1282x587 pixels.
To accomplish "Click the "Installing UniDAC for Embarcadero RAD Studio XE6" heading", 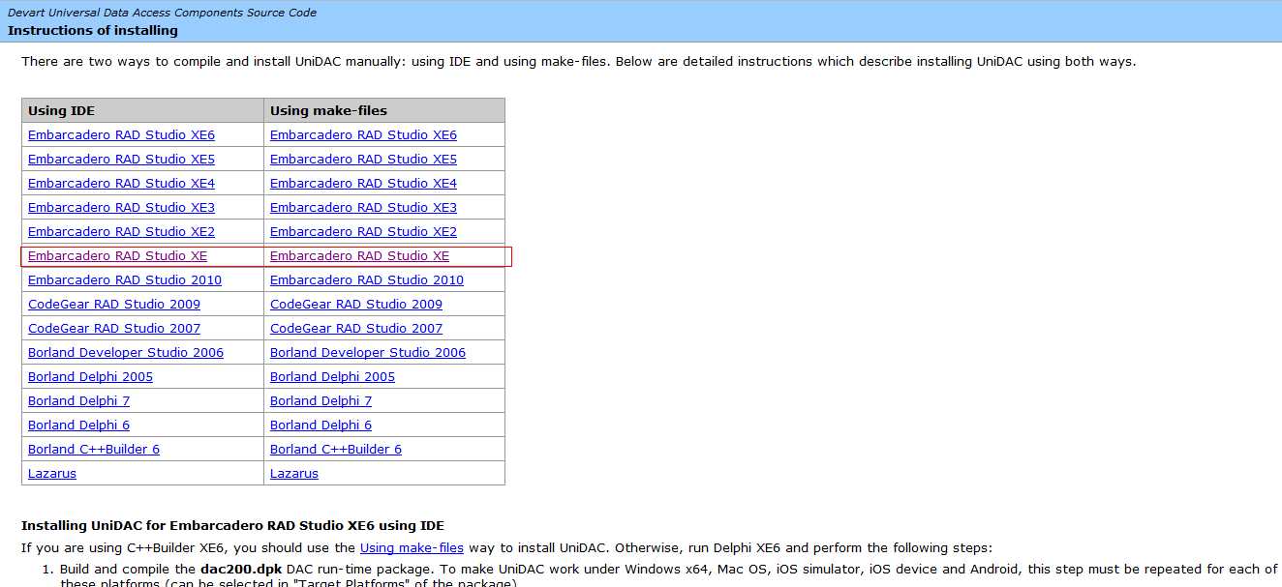I will 232,526.
